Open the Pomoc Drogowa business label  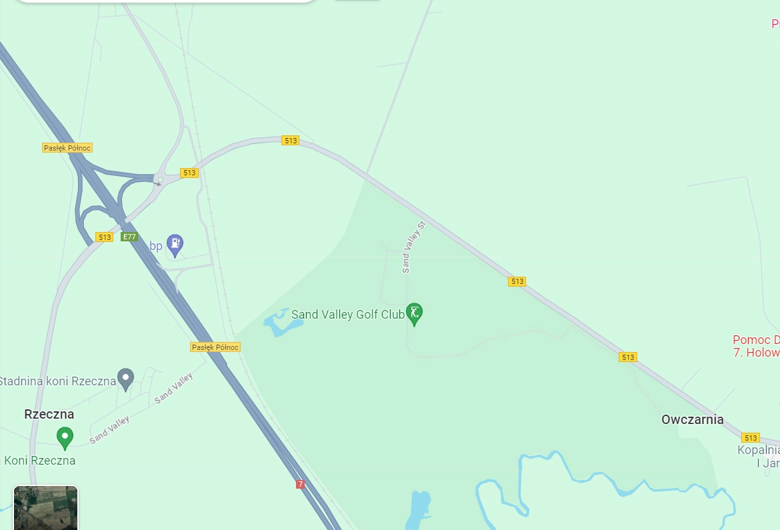(756, 347)
